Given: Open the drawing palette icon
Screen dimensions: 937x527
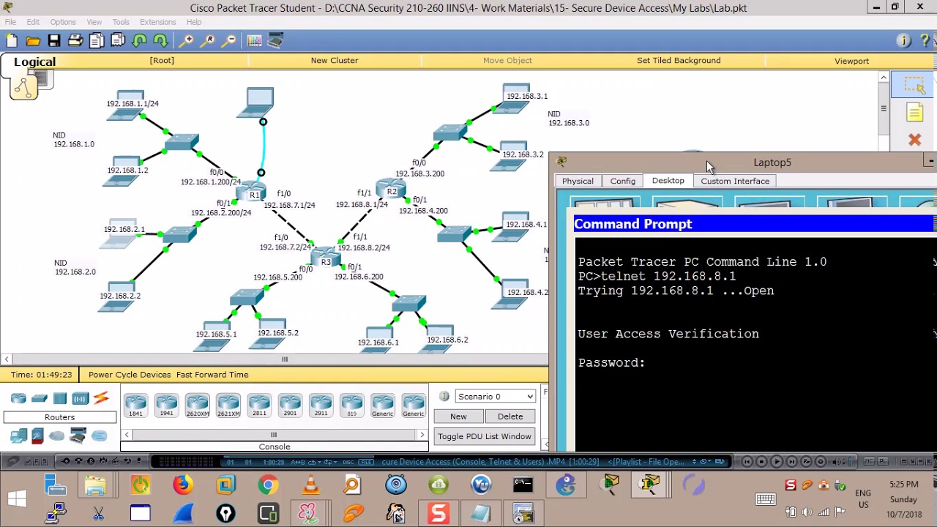Looking at the screenshot, I should coord(254,41).
